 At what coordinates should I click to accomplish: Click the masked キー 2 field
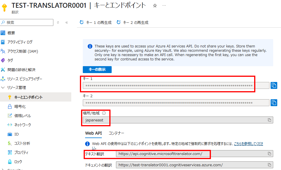[x=176, y=103]
